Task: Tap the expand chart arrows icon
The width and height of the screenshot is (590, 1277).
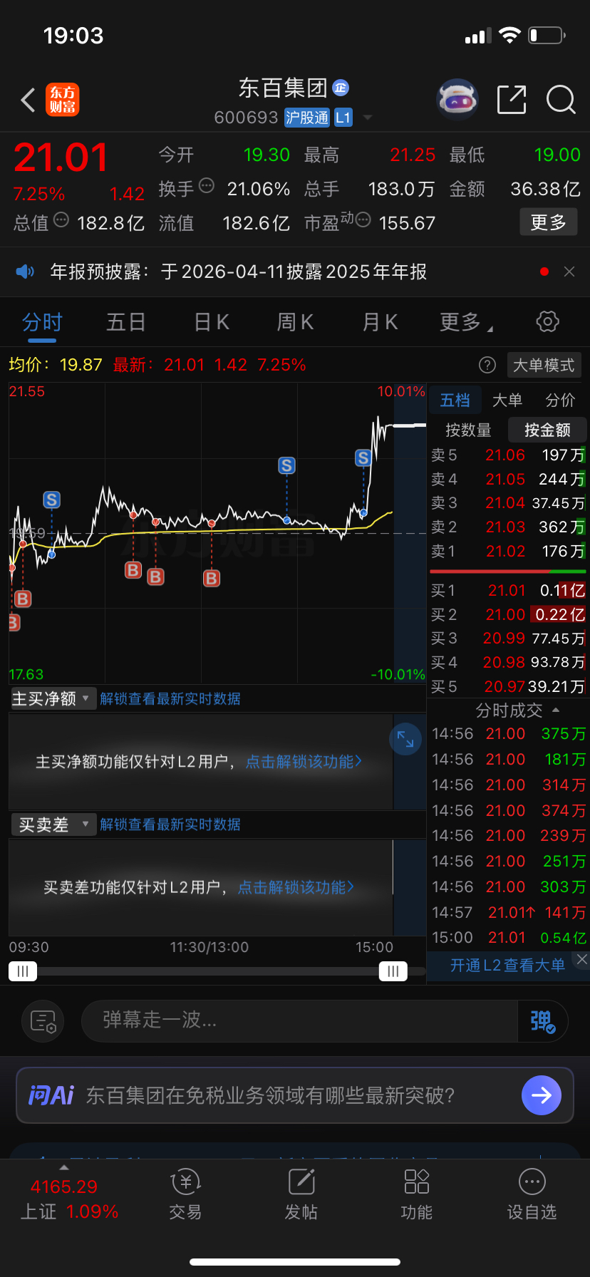Action: [405, 739]
